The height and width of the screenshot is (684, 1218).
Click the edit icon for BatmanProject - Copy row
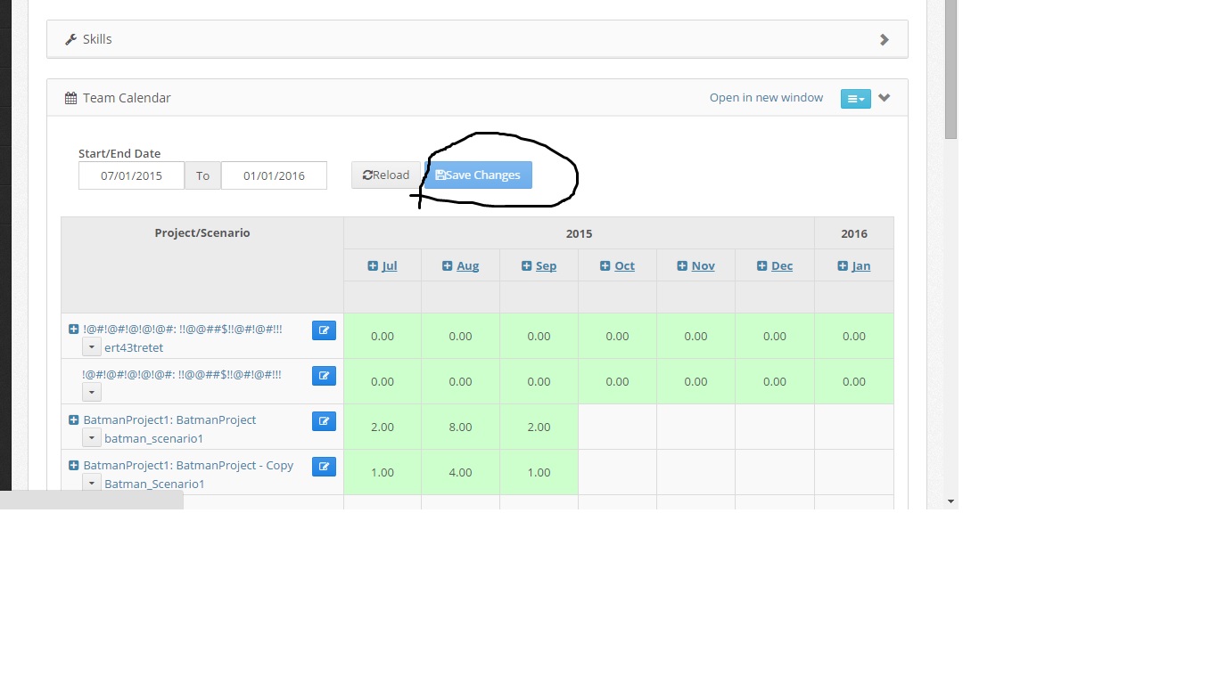pos(324,466)
